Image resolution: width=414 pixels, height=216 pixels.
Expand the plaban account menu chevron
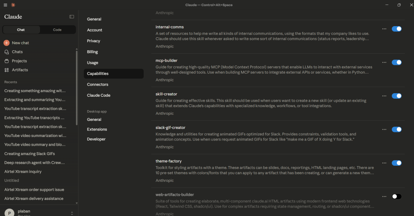click(x=72, y=213)
